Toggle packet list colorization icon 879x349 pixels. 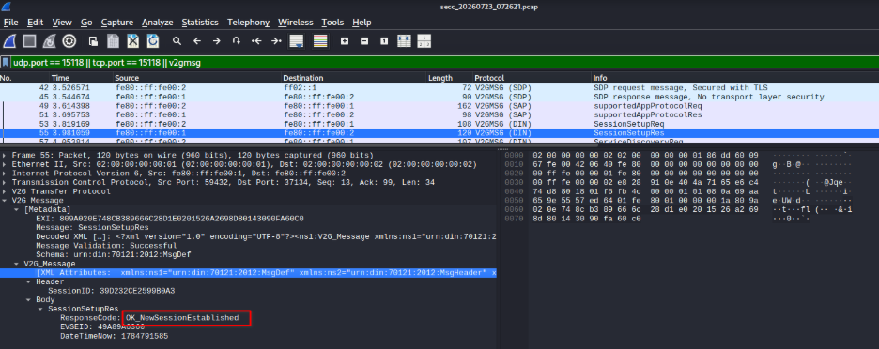[320, 41]
